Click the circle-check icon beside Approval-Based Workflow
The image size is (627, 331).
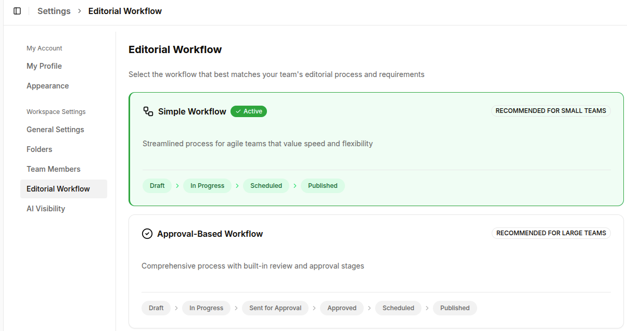click(147, 233)
